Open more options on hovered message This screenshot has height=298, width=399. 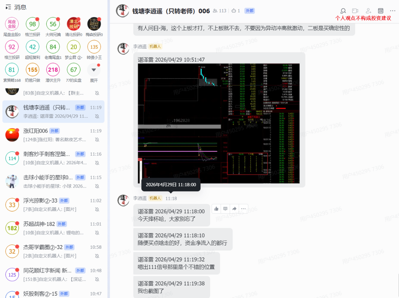243,209
